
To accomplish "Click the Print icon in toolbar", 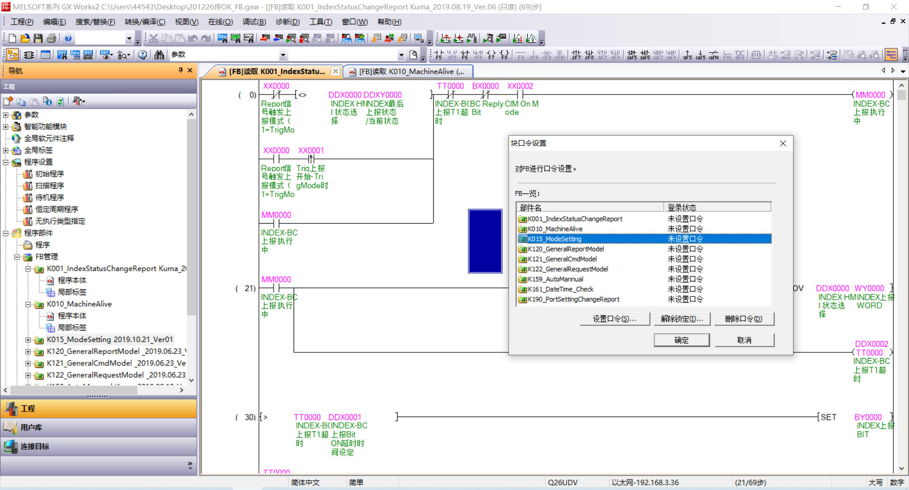I will tap(51, 38).
